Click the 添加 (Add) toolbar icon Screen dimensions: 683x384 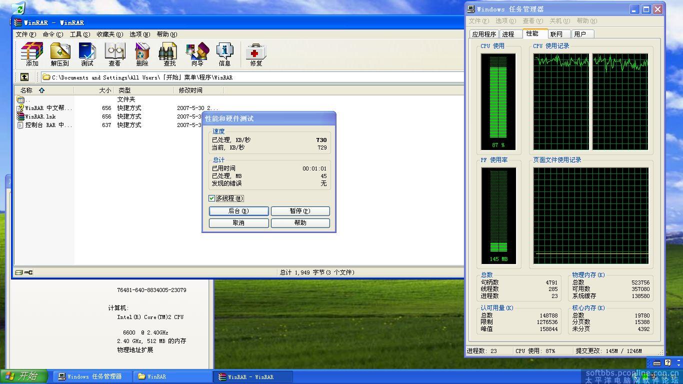[32, 54]
